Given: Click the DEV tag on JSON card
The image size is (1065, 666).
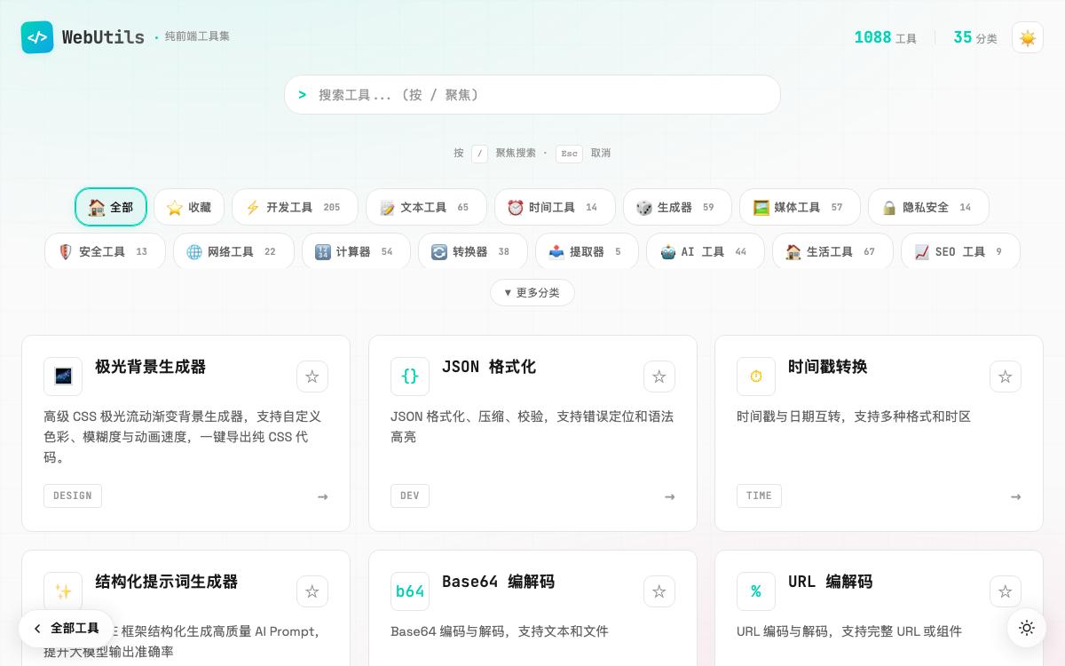Looking at the screenshot, I should tap(410, 496).
